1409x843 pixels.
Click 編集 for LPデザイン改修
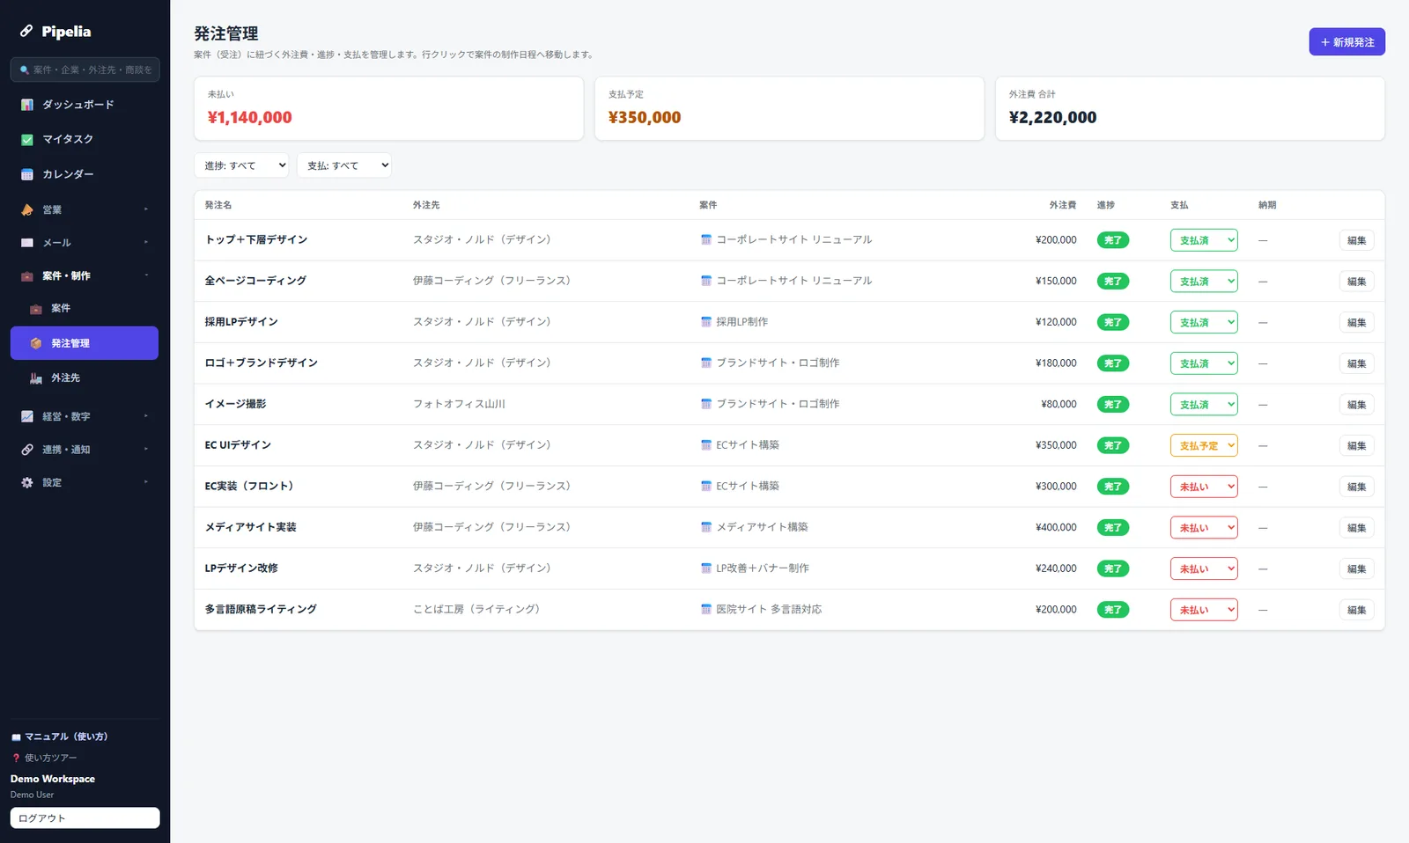click(1356, 568)
